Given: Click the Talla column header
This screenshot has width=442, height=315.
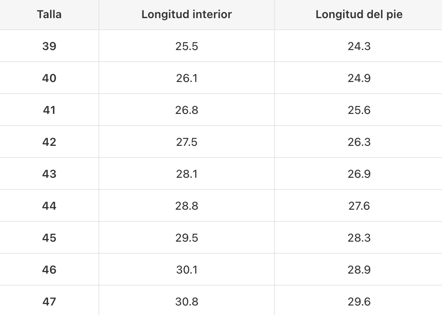Looking at the screenshot, I should (49, 14).
